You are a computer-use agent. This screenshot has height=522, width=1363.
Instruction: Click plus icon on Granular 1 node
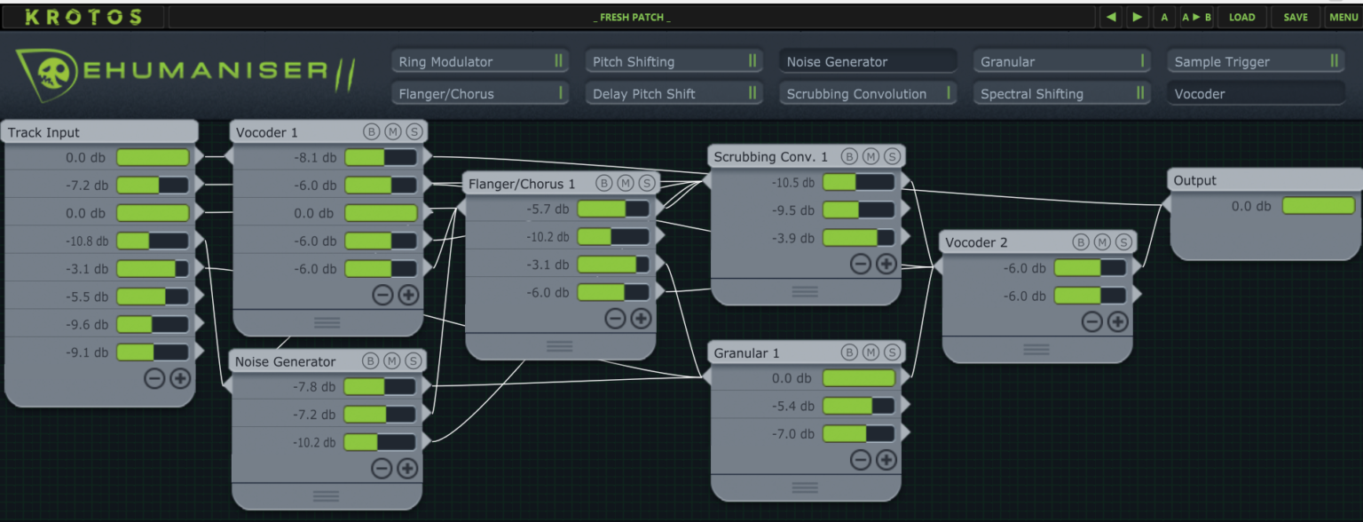click(x=886, y=460)
